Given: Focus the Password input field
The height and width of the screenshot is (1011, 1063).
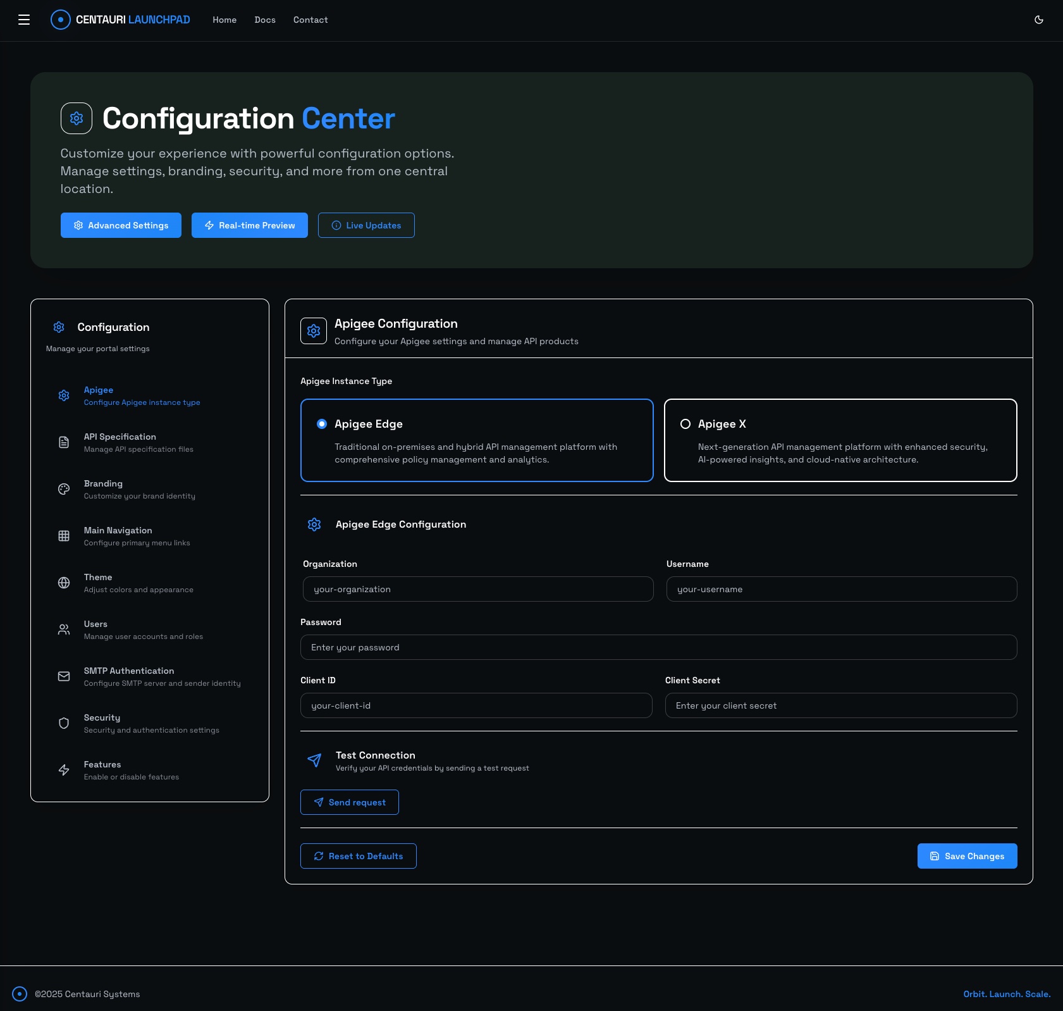Looking at the screenshot, I should point(659,647).
